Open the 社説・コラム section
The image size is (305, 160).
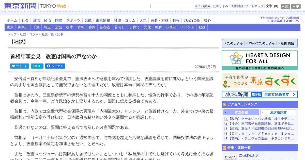coord(125,21)
